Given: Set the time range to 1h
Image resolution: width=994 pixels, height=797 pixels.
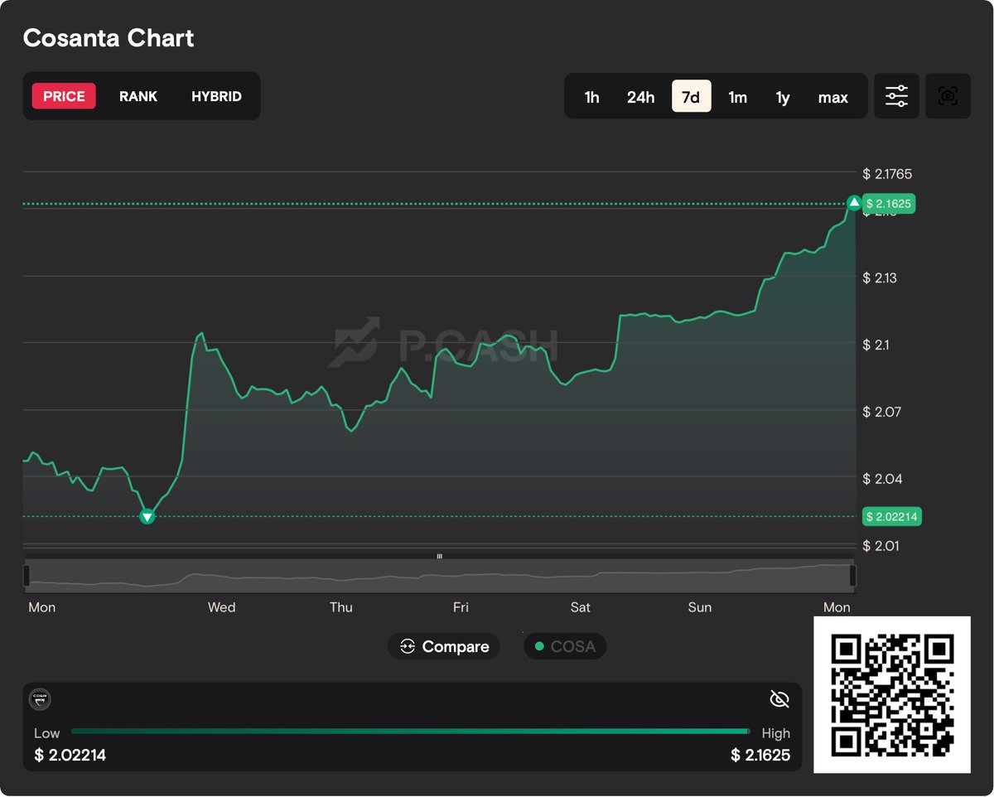Looking at the screenshot, I should tap(591, 97).
